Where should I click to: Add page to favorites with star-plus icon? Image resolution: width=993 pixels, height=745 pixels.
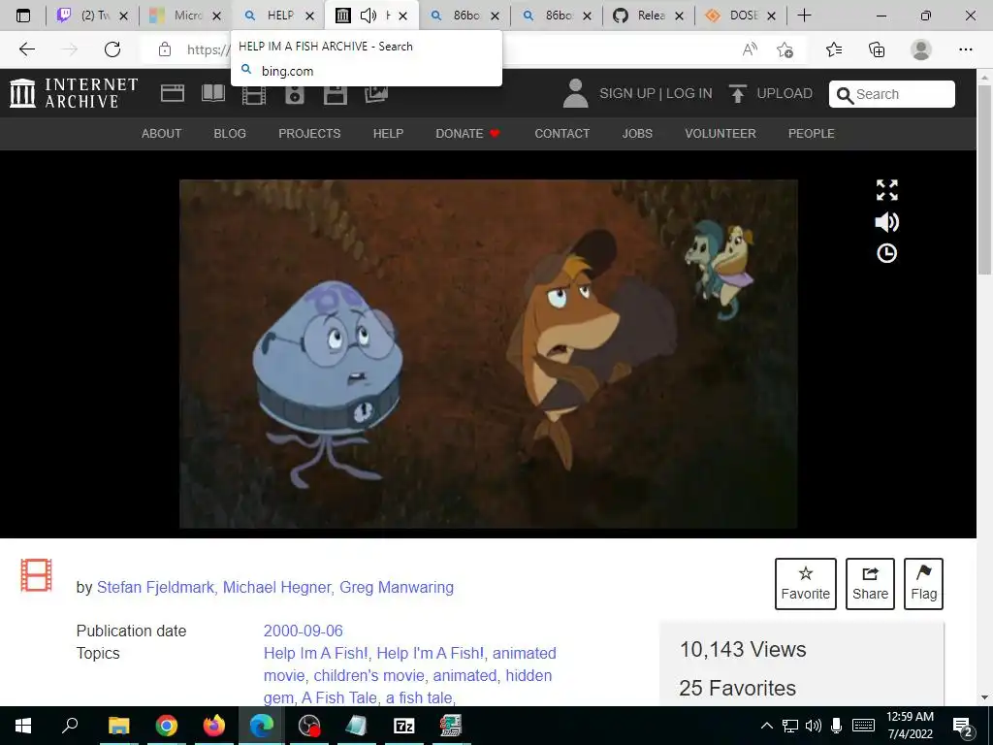785,49
